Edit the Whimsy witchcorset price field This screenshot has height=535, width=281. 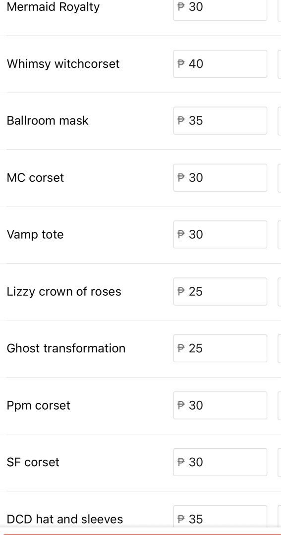tap(220, 64)
